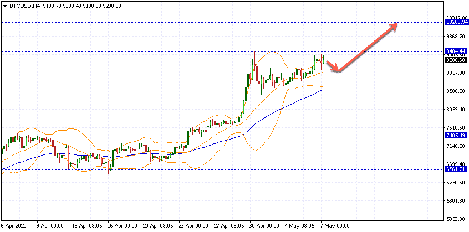The height and width of the screenshot is (232, 469).
Task: Click the triangle arrow before BTCUSD,H4
Action: click(x=4, y=6)
